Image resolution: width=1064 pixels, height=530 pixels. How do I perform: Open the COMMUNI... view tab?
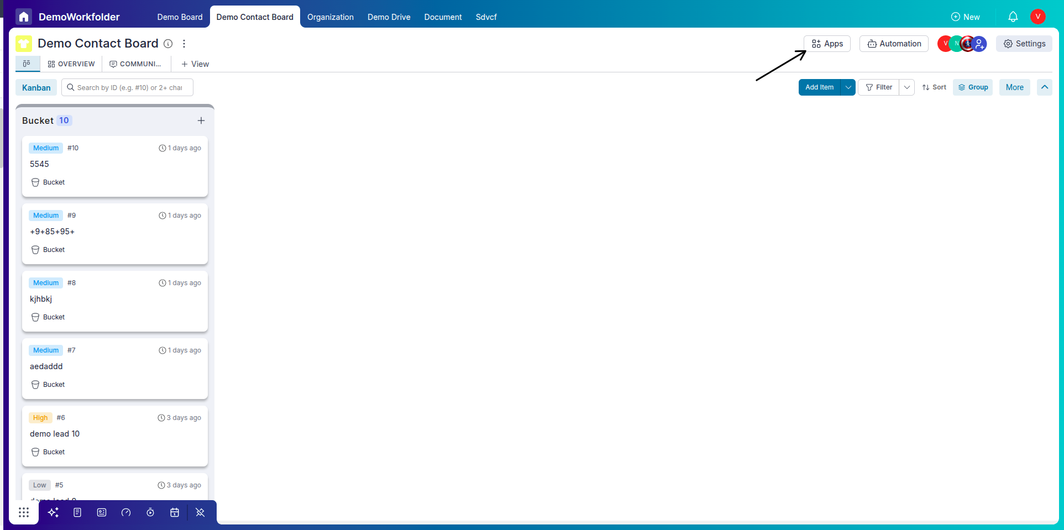click(136, 64)
